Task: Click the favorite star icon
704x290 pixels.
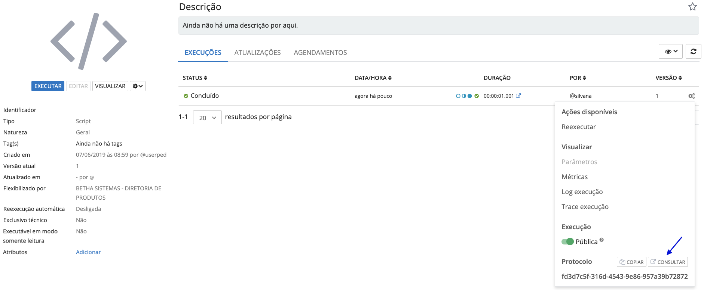Action: click(692, 7)
